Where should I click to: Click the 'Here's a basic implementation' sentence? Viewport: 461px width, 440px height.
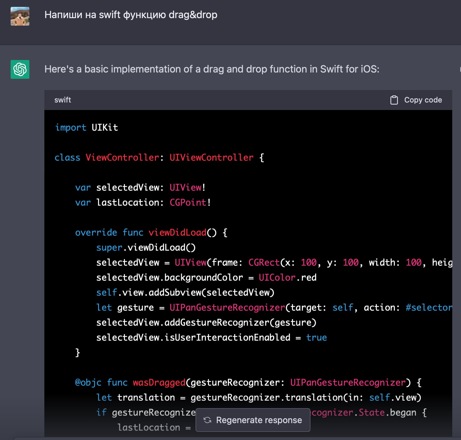pyautogui.click(x=212, y=69)
